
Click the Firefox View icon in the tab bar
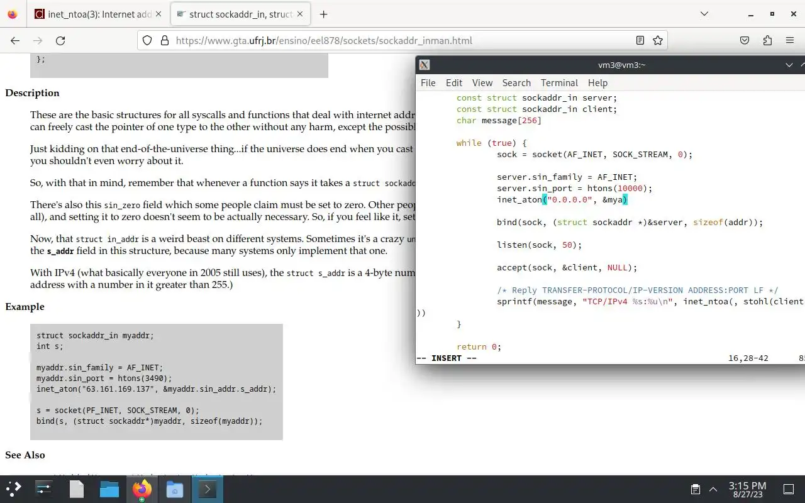click(x=13, y=14)
